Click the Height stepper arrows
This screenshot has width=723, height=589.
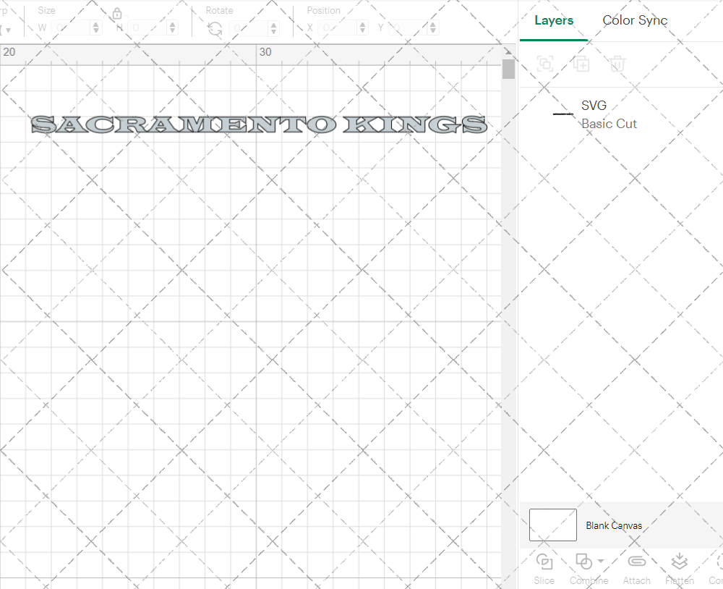[x=173, y=27]
